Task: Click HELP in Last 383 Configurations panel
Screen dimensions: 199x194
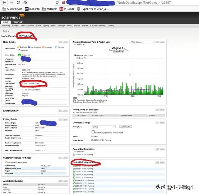Action: tap(162, 162)
